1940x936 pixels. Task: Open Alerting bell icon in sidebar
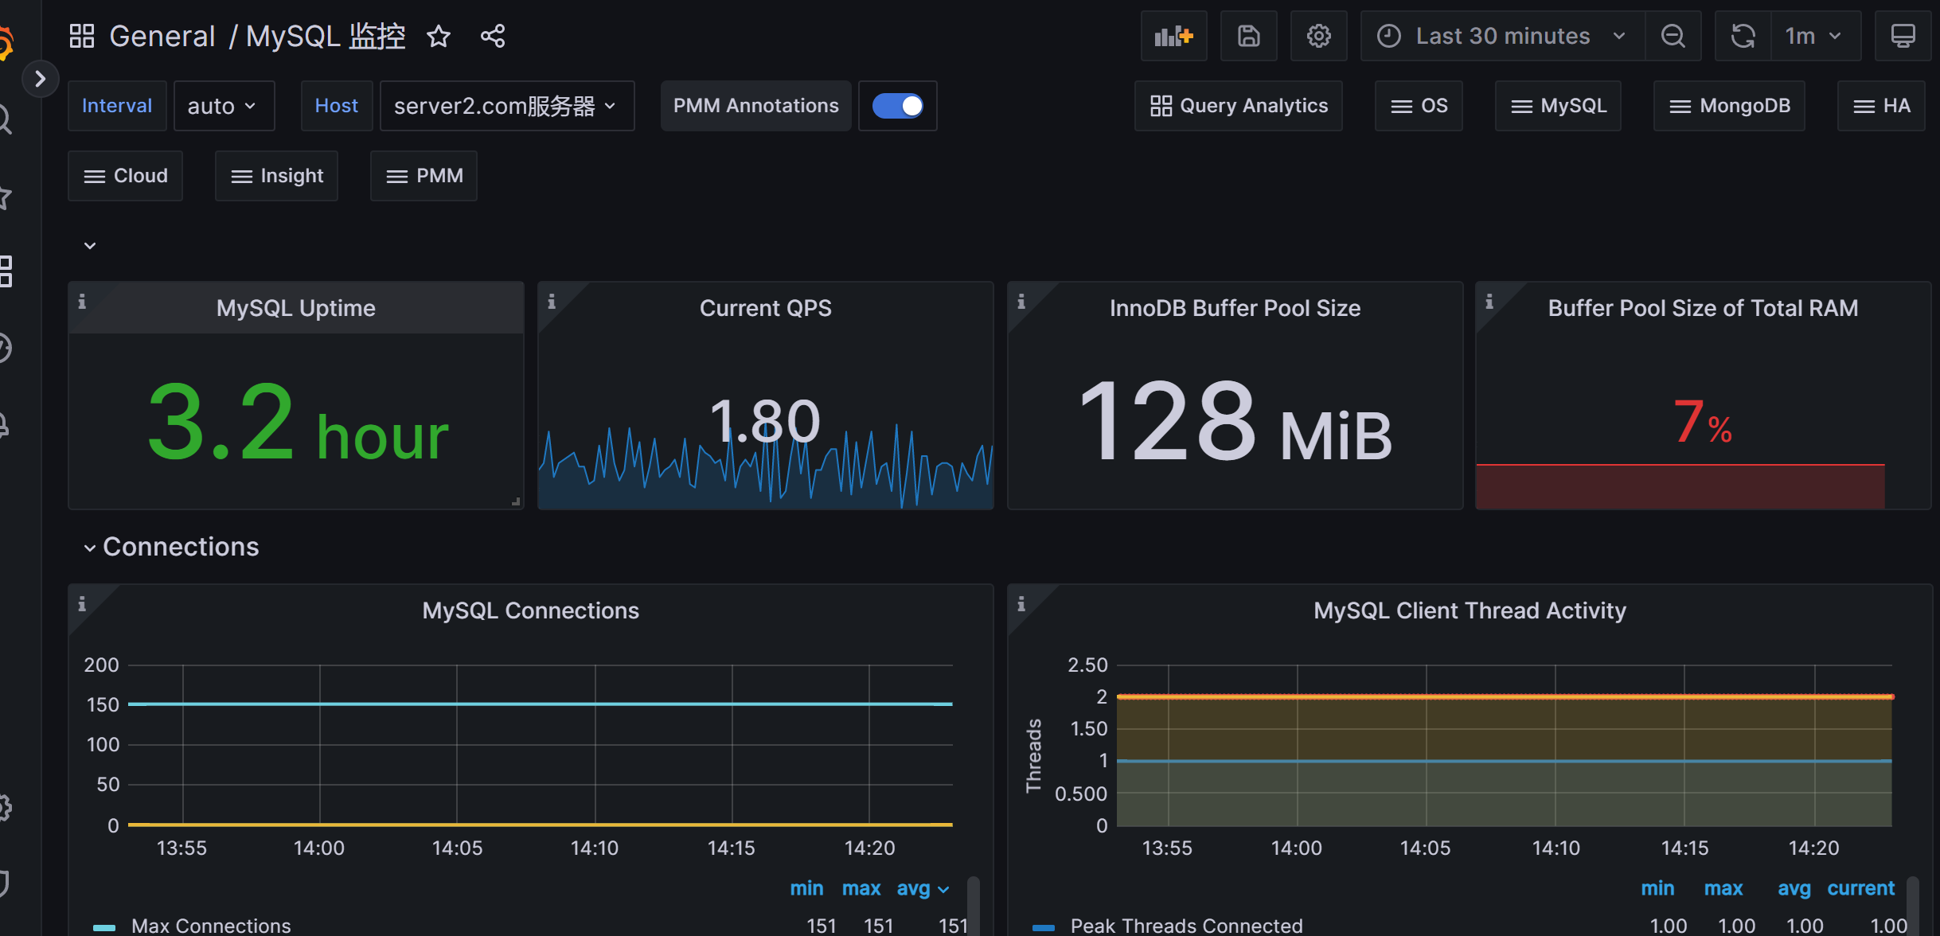(x=4, y=425)
